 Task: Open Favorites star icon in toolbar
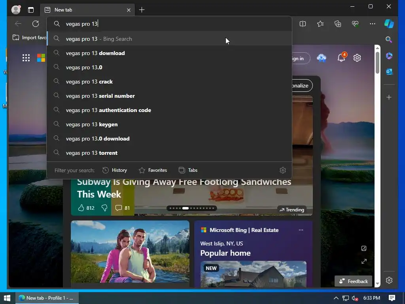320,24
